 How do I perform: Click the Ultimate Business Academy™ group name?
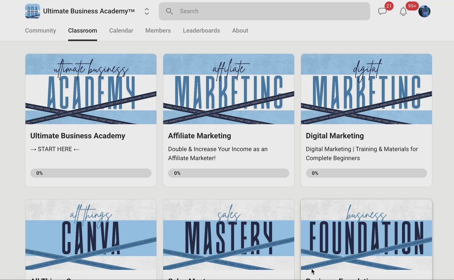pyautogui.click(x=89, y=11)
